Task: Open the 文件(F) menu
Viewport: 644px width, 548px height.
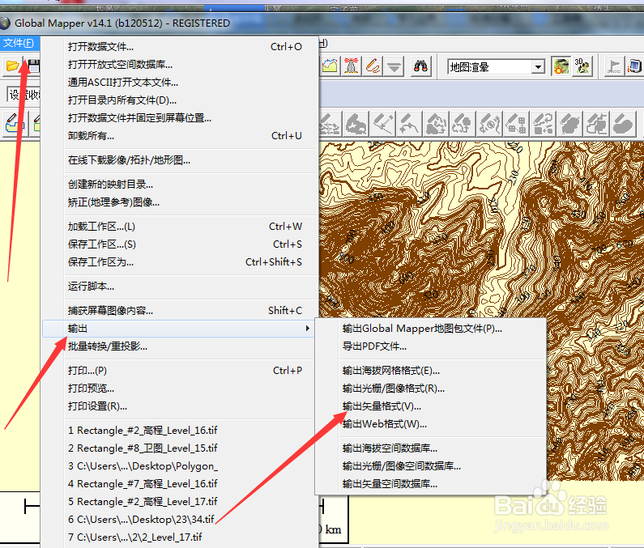Action: 19,43
